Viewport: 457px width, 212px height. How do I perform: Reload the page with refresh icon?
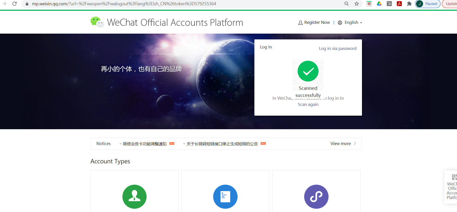15,4
